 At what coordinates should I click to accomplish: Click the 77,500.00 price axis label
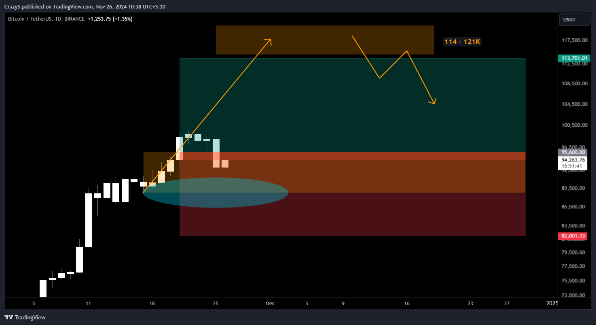(574, 266)
